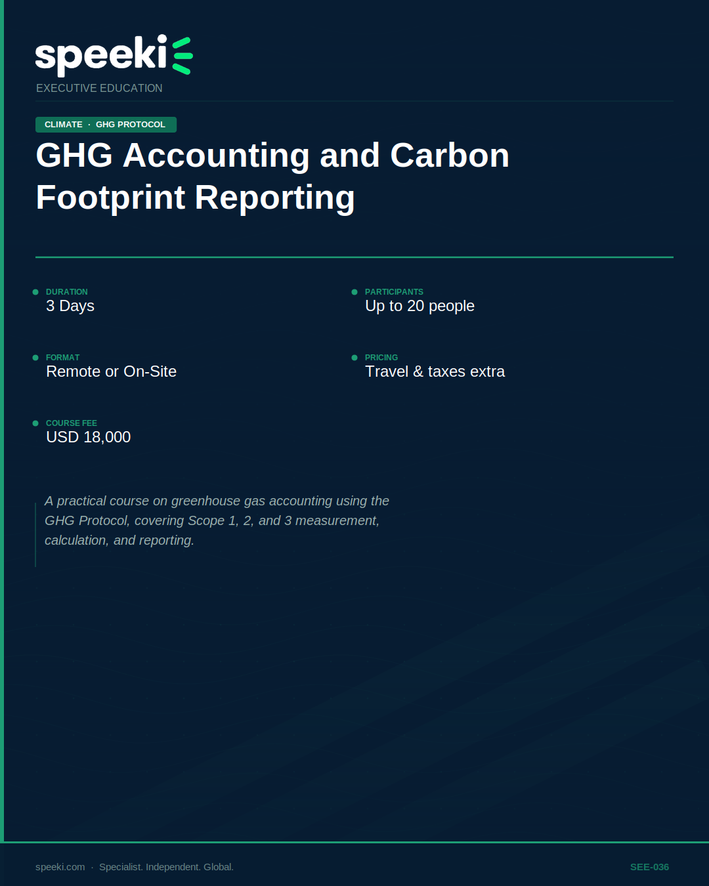Image resolution: width=709 pixels, height=886 pixels.
Task: Select the EXECUTIVE EDUCATION header label
Action: tap(99, 88)
